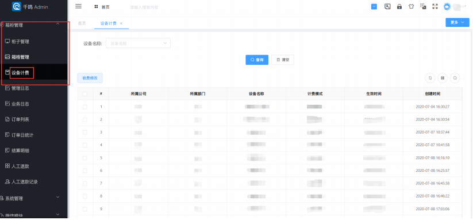Lock the screen with the padlock icon

click(x=399, y=6)
